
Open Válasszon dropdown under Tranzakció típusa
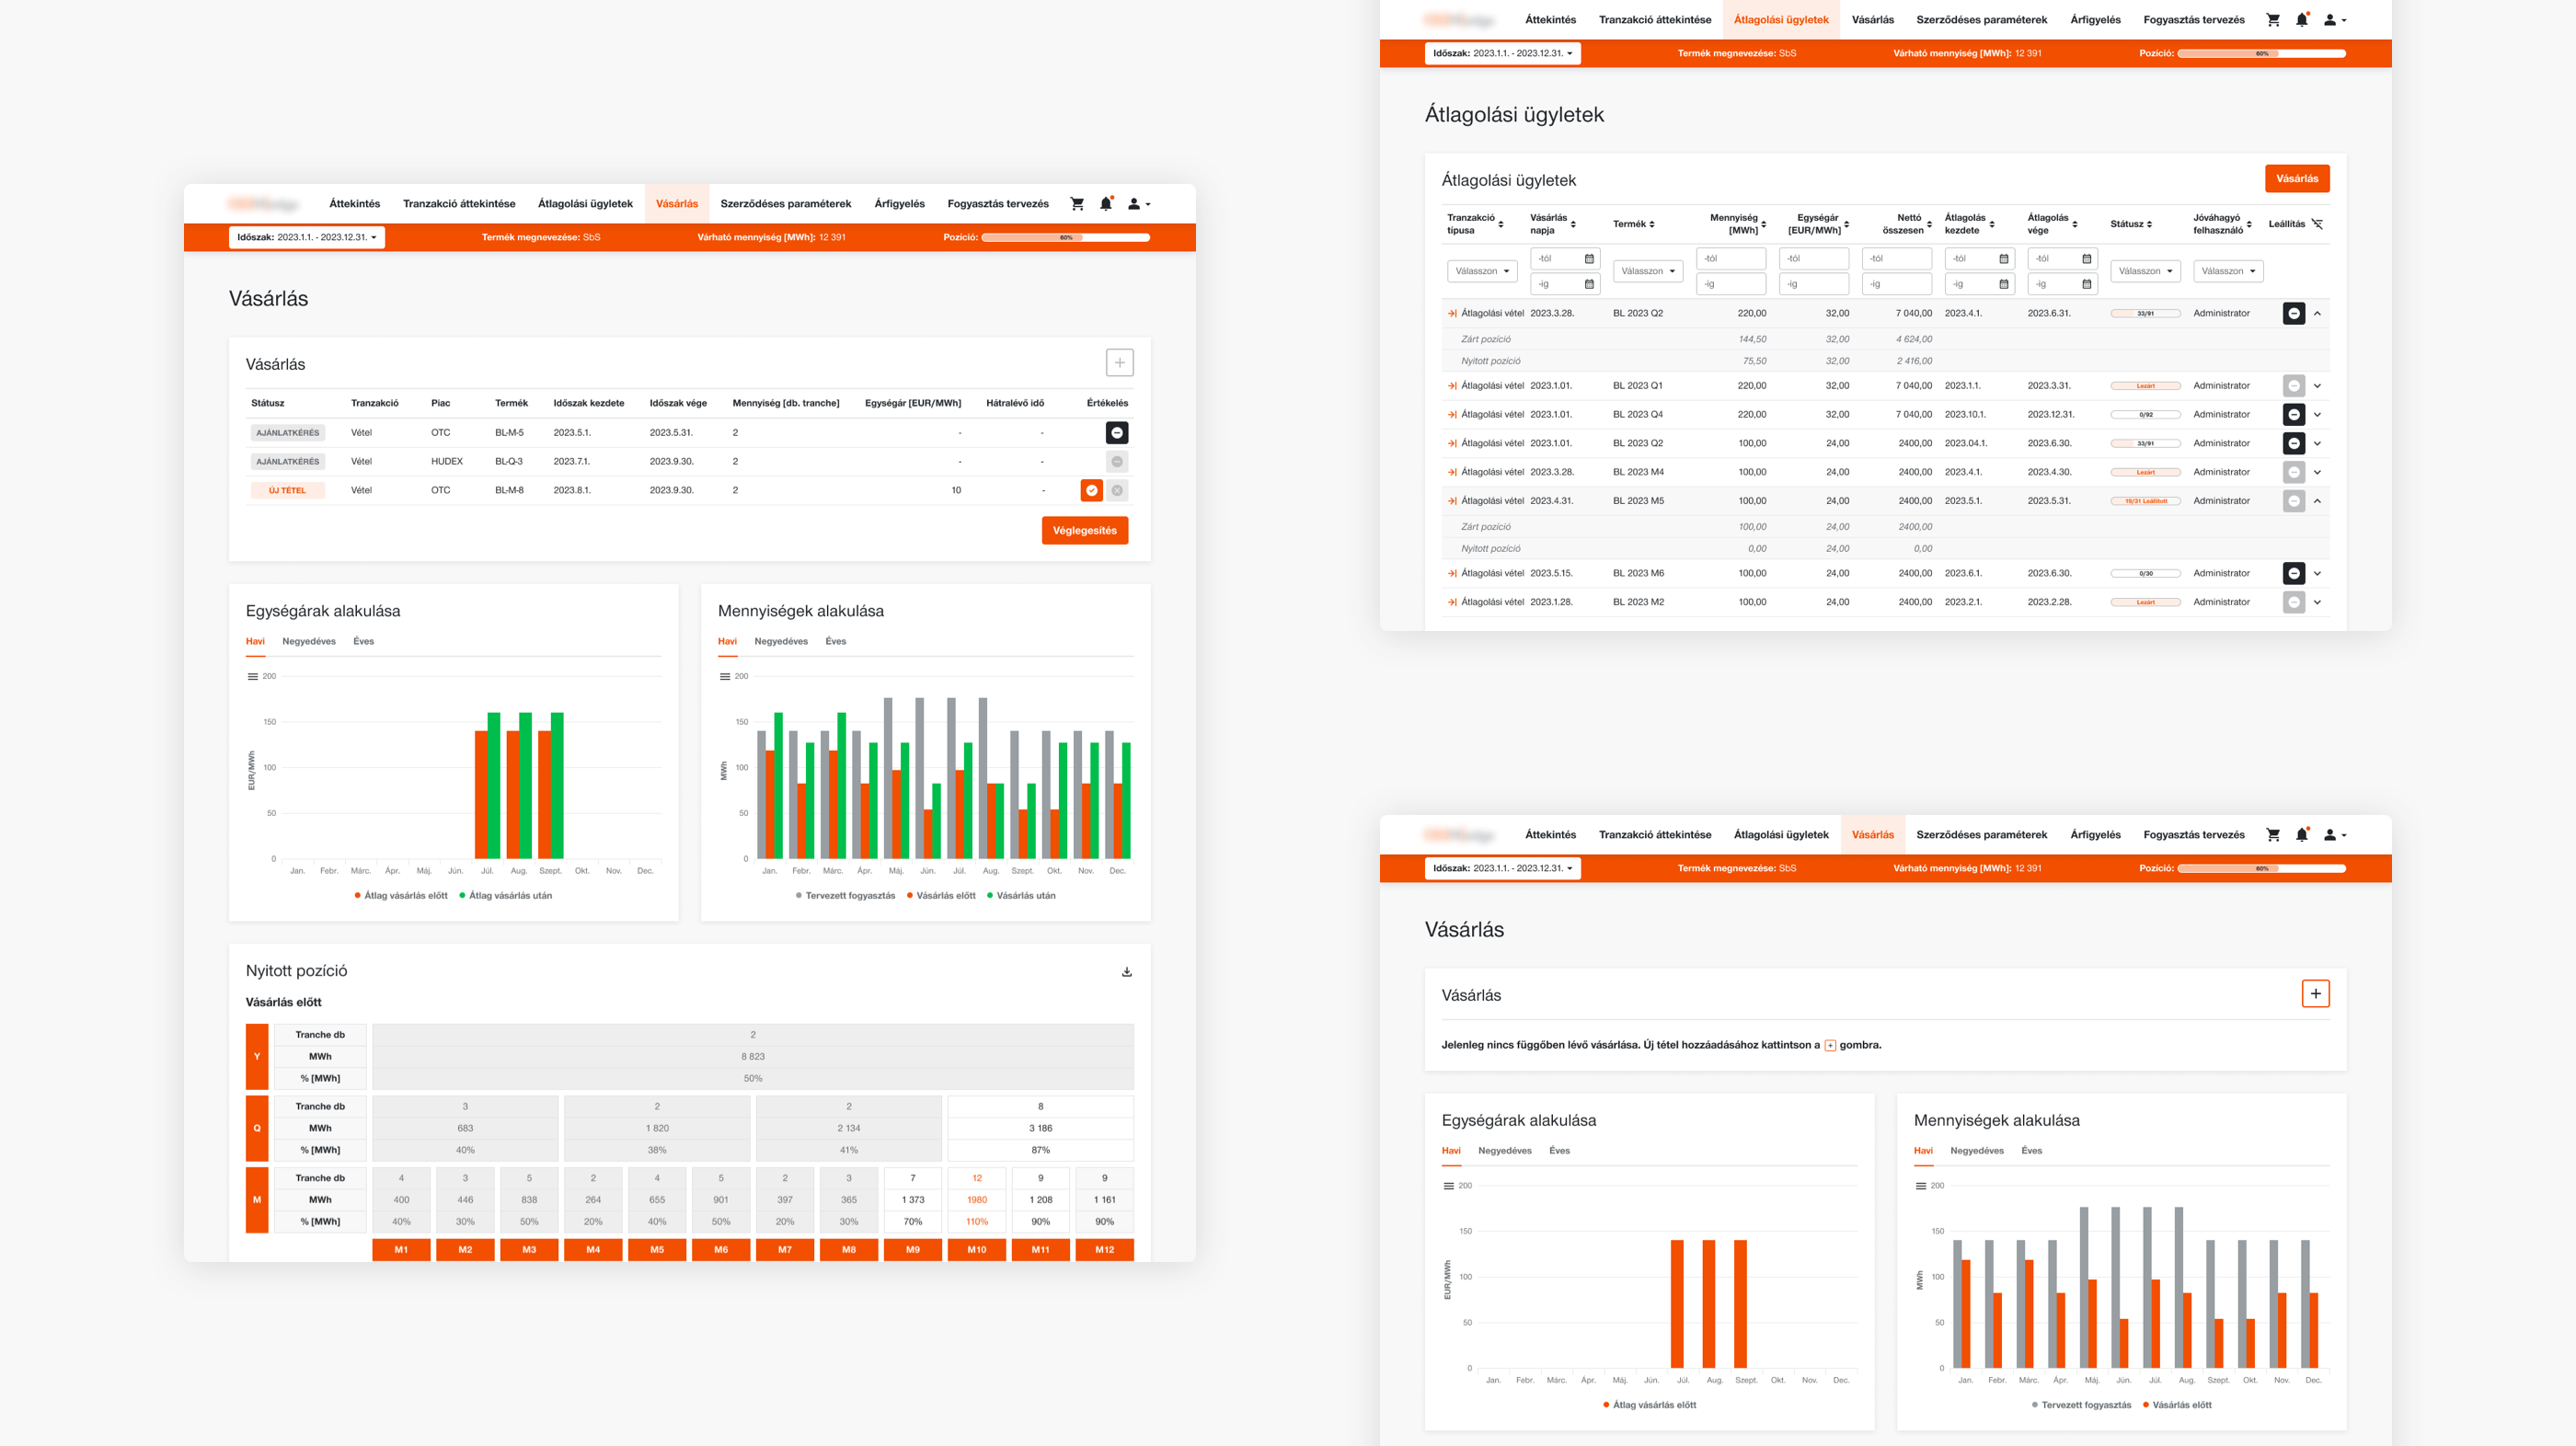click(x=1482, y=271)
